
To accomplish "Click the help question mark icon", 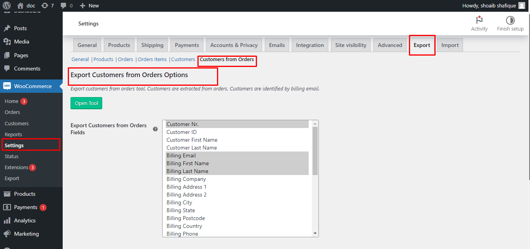I will 155,129.
